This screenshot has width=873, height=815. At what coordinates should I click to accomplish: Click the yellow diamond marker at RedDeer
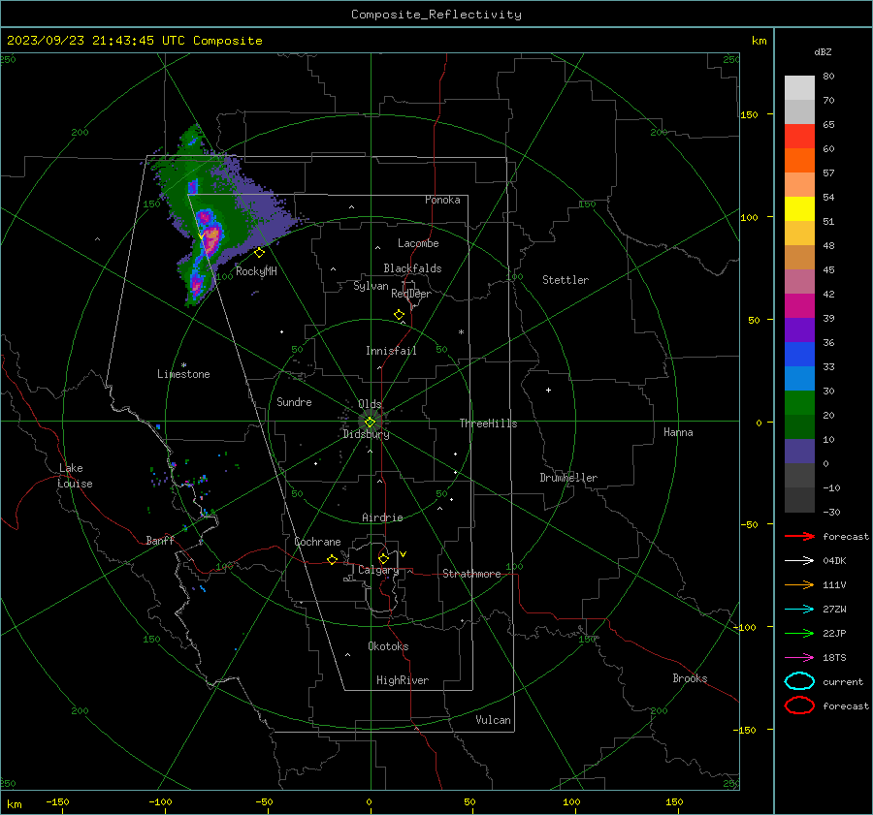400,315
